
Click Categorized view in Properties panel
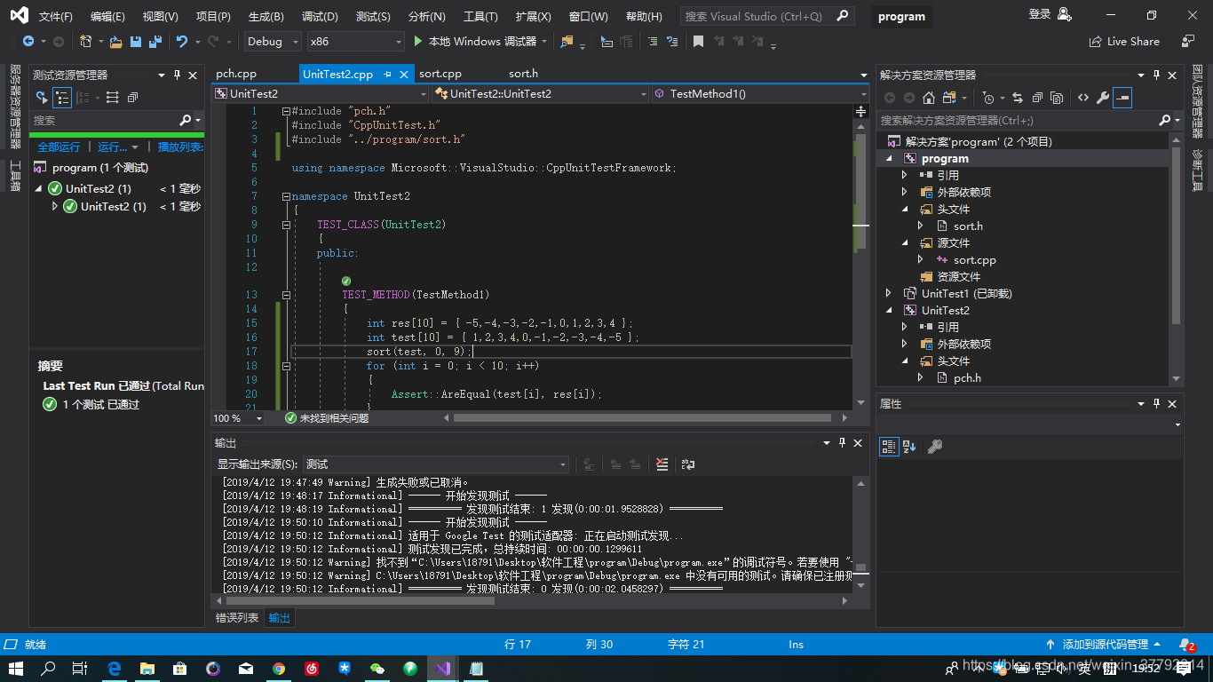889,447
